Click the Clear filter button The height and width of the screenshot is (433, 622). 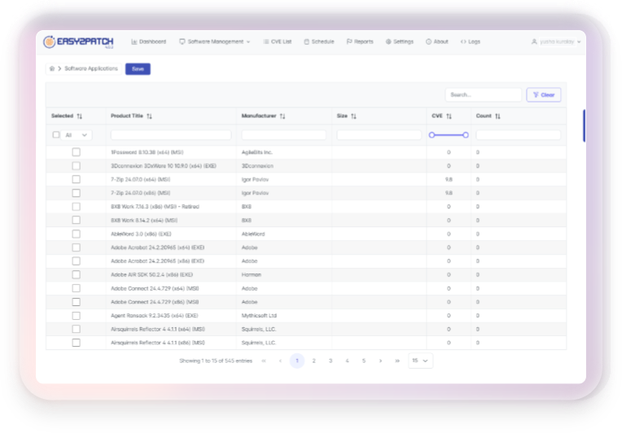tap(544, 94)
